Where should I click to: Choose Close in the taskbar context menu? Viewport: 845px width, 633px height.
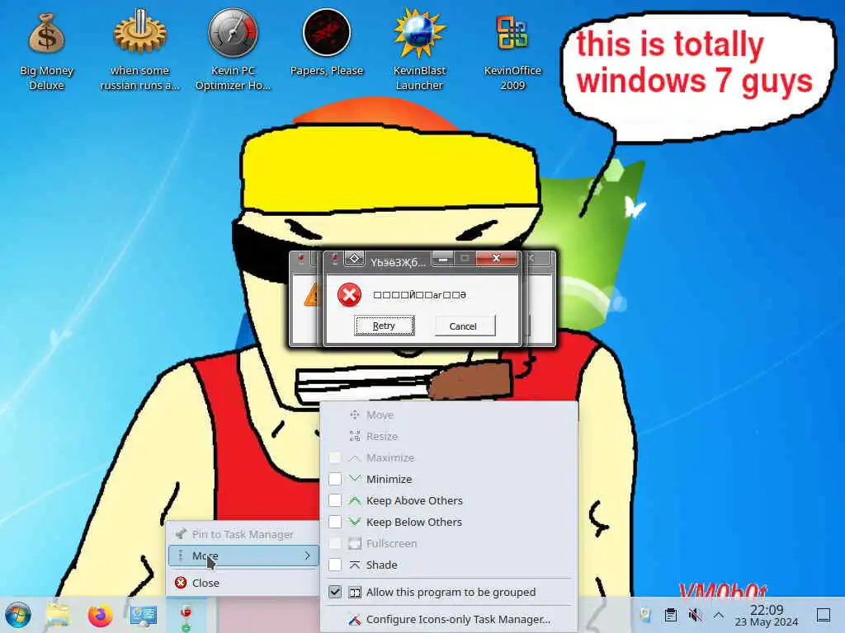(x=243, y=583)
